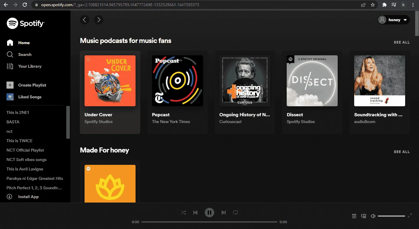
Task: Open the Popcast podcast title
Action: pyautogui.click(x=161, y=115)
